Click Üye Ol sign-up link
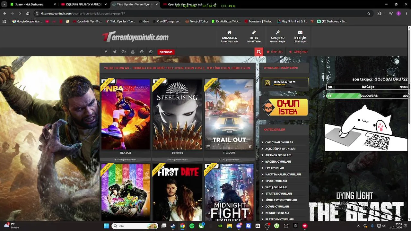411x231 pixels. [275, 52]
